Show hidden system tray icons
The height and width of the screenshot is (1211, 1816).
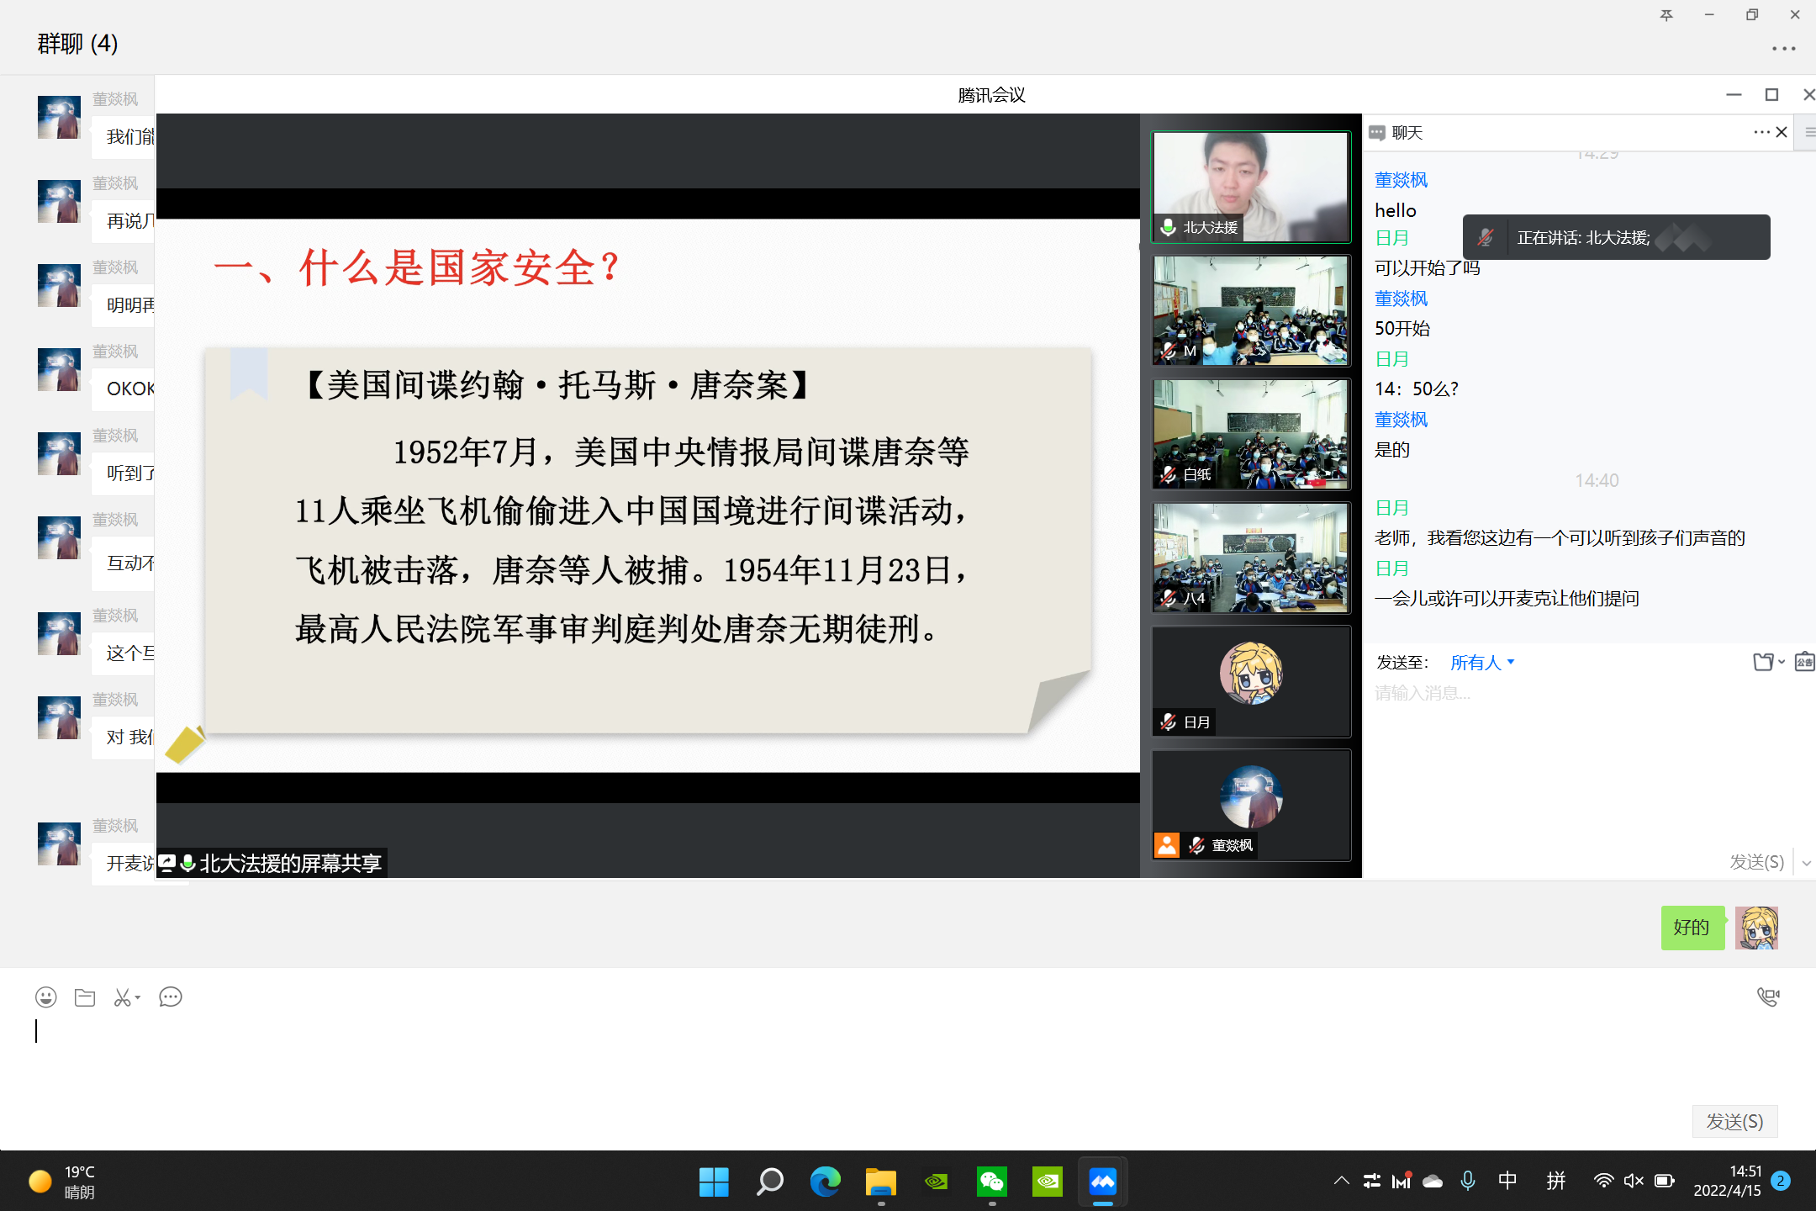1342,1181
